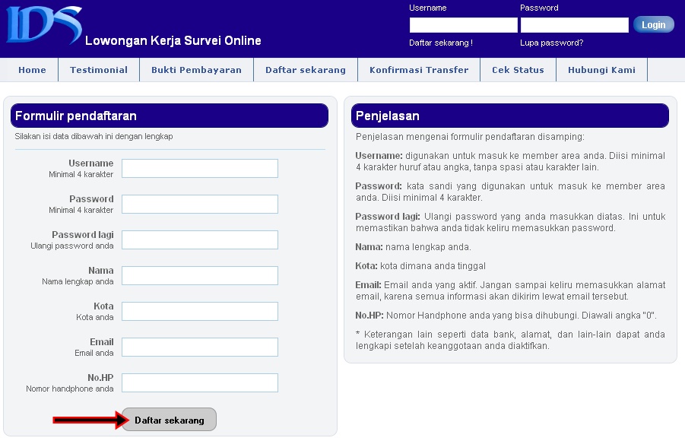This screenshot has width=685, height=441.
Task: Click the 'Formulir pendaftaran' heading
Action: point(76,116)
